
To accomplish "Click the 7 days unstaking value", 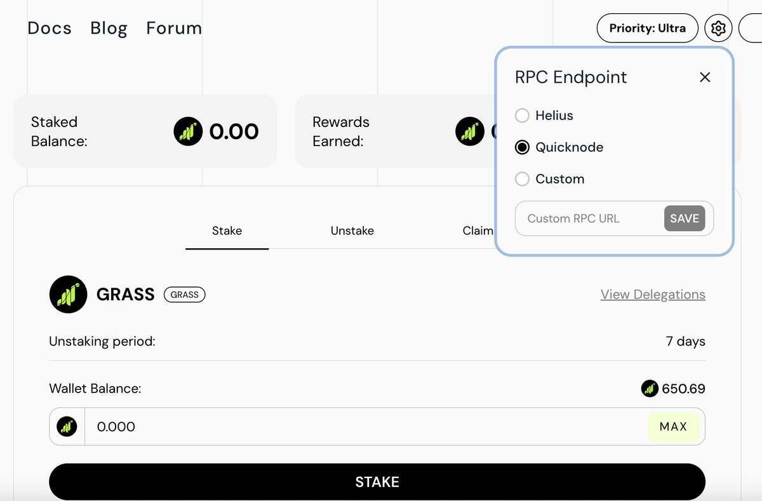I will tap(686, 342).
